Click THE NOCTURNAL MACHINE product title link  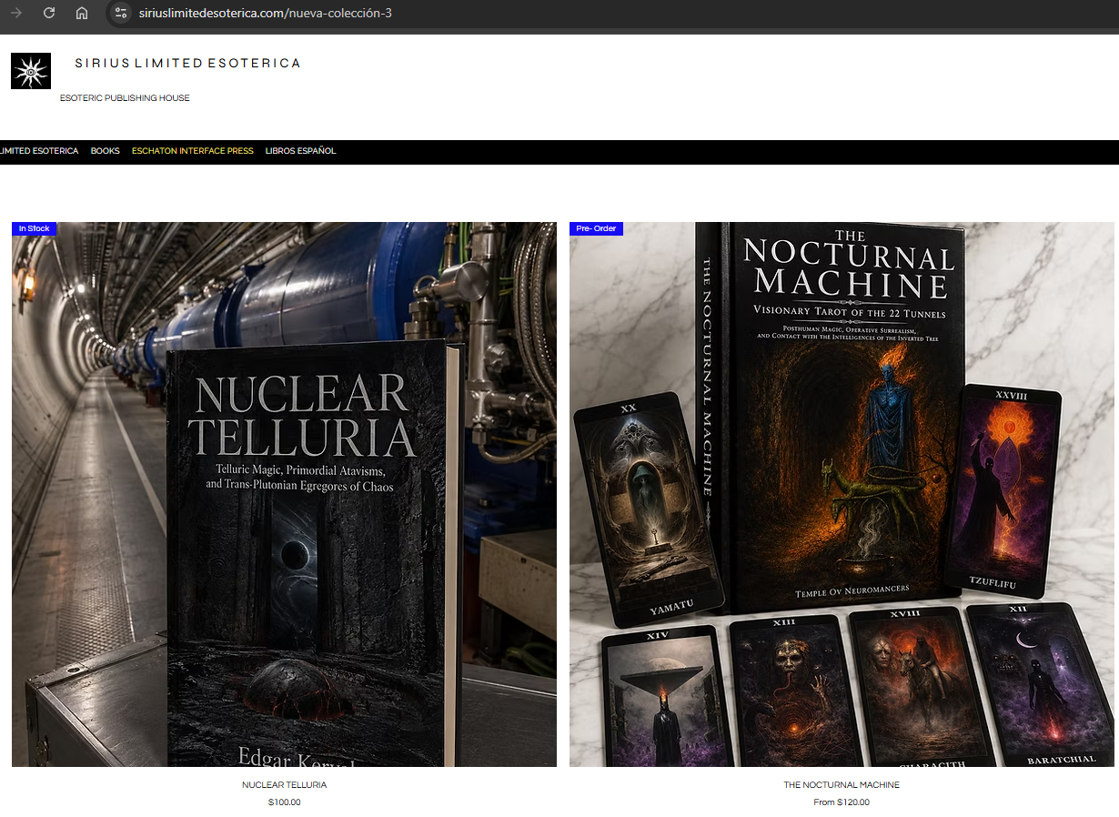point(842,784)
